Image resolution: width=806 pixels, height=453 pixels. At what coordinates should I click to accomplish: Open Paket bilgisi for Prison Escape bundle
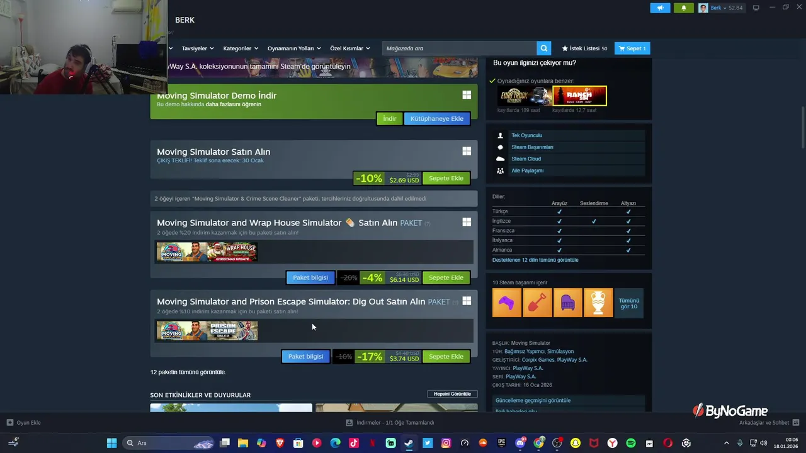pyautogui.click(x=305, y=356)
